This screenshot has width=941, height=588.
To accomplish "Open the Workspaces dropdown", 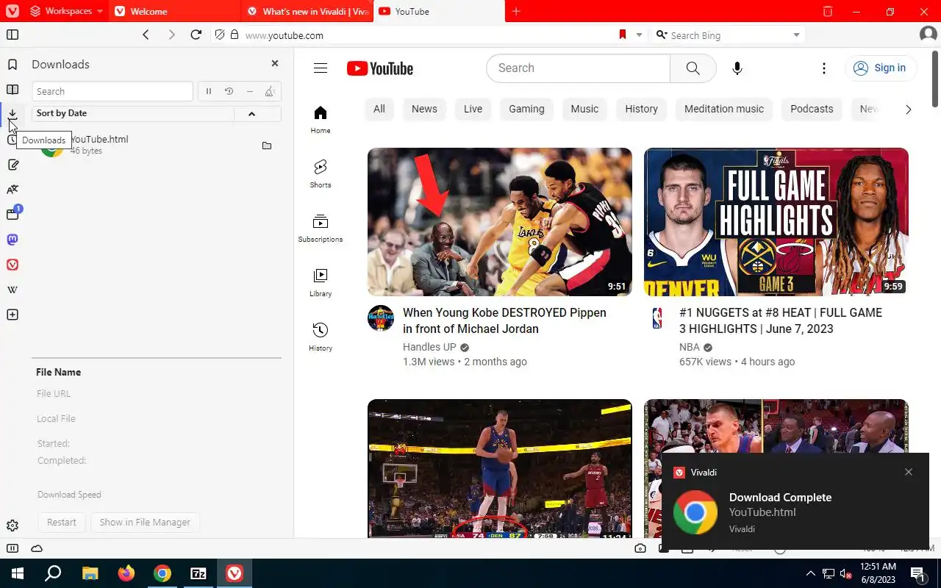I will click(x=67, y=11).
